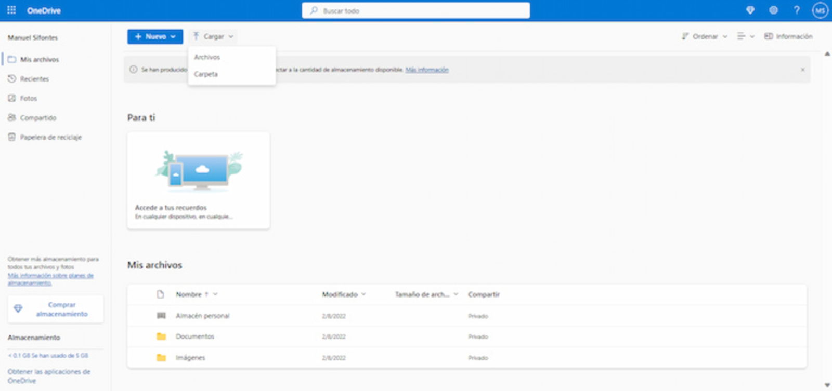Image resolution: width=832 pixels, height=391 pixels.
Task: Click the OneDrive title logo
Action: [44, 10]
